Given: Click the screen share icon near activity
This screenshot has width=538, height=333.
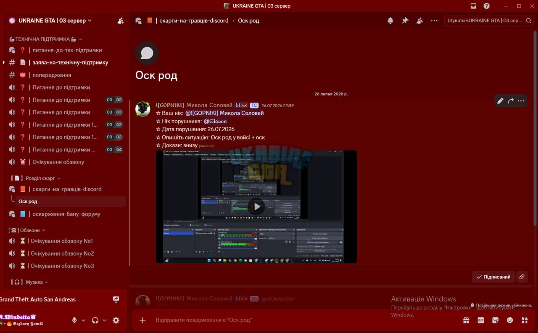Looking at the screenshot, I should [116, 299].
